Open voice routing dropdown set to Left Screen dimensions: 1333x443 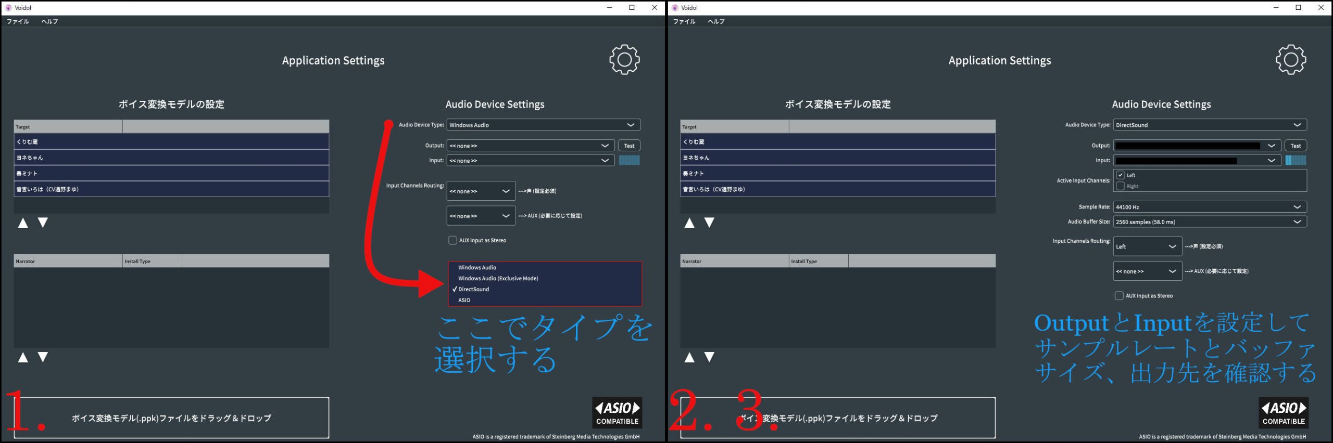coord(1148,246)
